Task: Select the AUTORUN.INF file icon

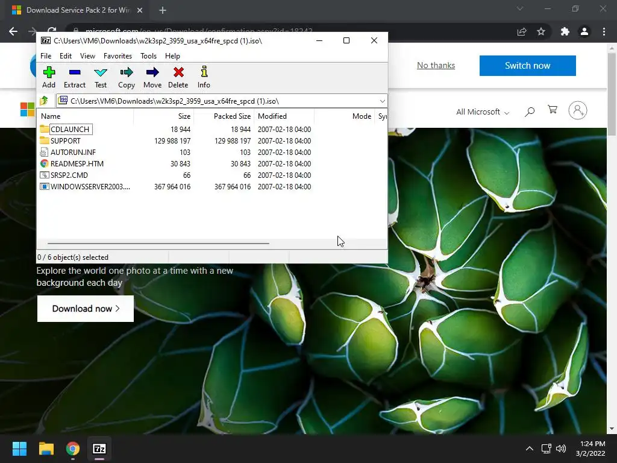Action: pos(45,152)
